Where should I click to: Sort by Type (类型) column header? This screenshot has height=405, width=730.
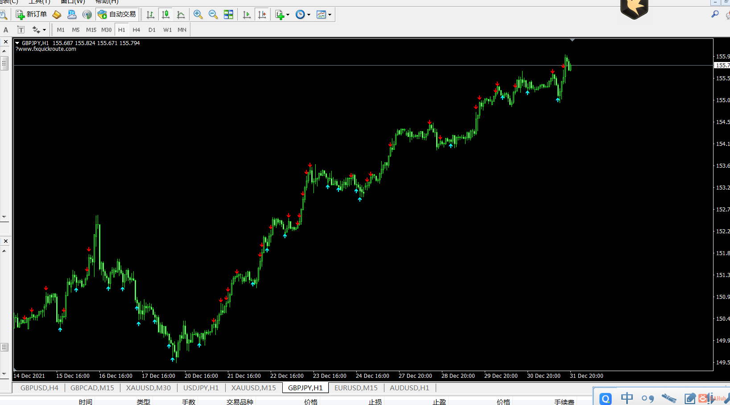pyautogui.click(x=144, y=402)
